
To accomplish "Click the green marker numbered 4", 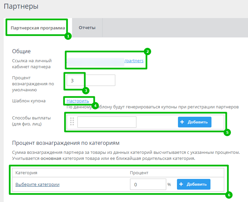I will (95, 106).
